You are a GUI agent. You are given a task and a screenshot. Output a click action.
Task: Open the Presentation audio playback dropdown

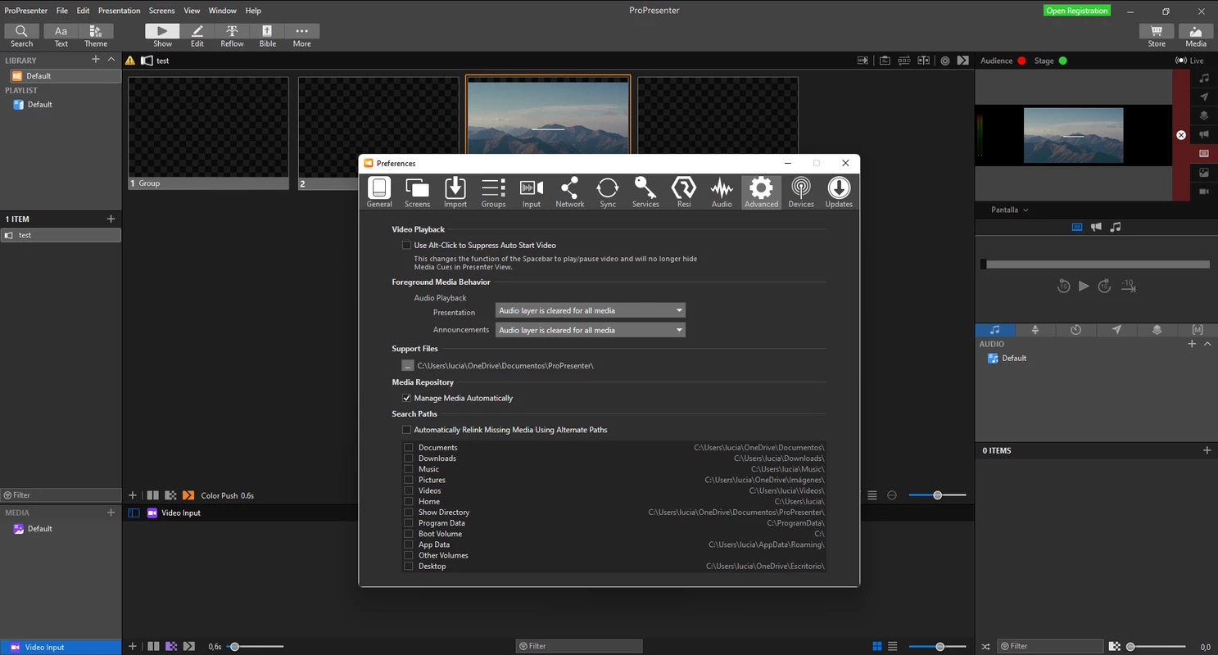[x=591, y=310]
